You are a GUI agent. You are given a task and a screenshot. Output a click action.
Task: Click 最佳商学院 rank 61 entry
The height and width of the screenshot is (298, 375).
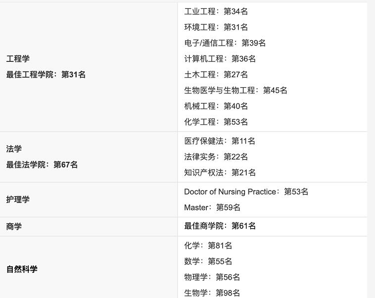tap(220, 226)
